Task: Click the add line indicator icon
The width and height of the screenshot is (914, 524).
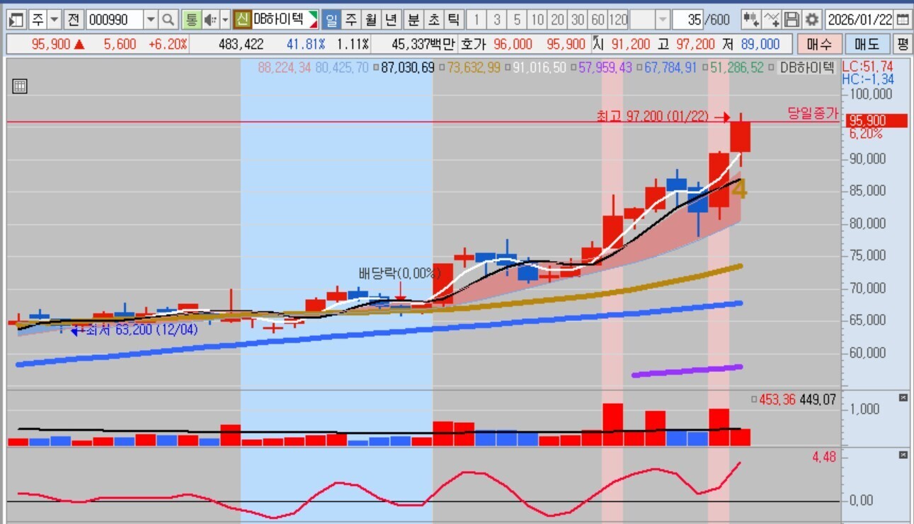Action: (772, 20)
